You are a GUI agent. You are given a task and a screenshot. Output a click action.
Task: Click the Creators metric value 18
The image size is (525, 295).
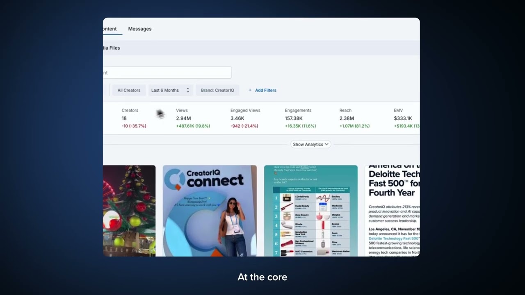pyautogui.click(x=124, y=118)
